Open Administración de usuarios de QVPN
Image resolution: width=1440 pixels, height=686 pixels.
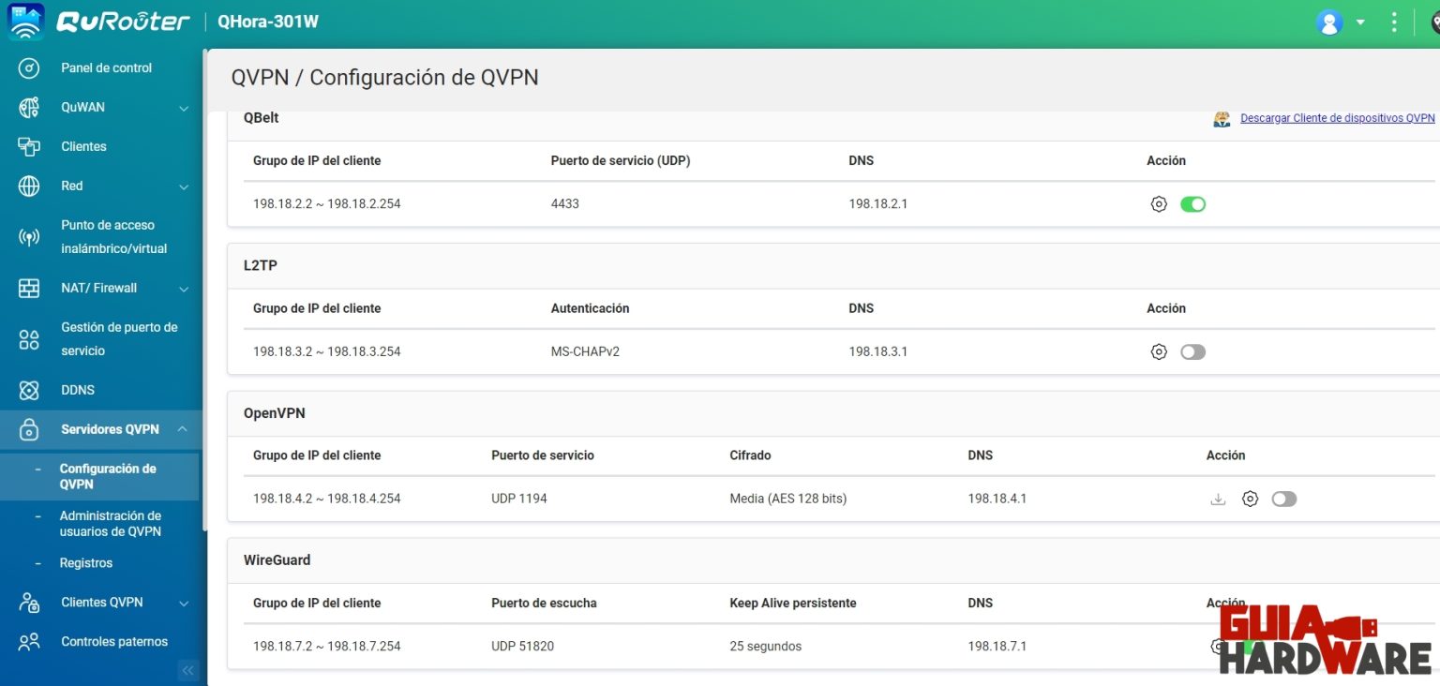tap(109, 523)
